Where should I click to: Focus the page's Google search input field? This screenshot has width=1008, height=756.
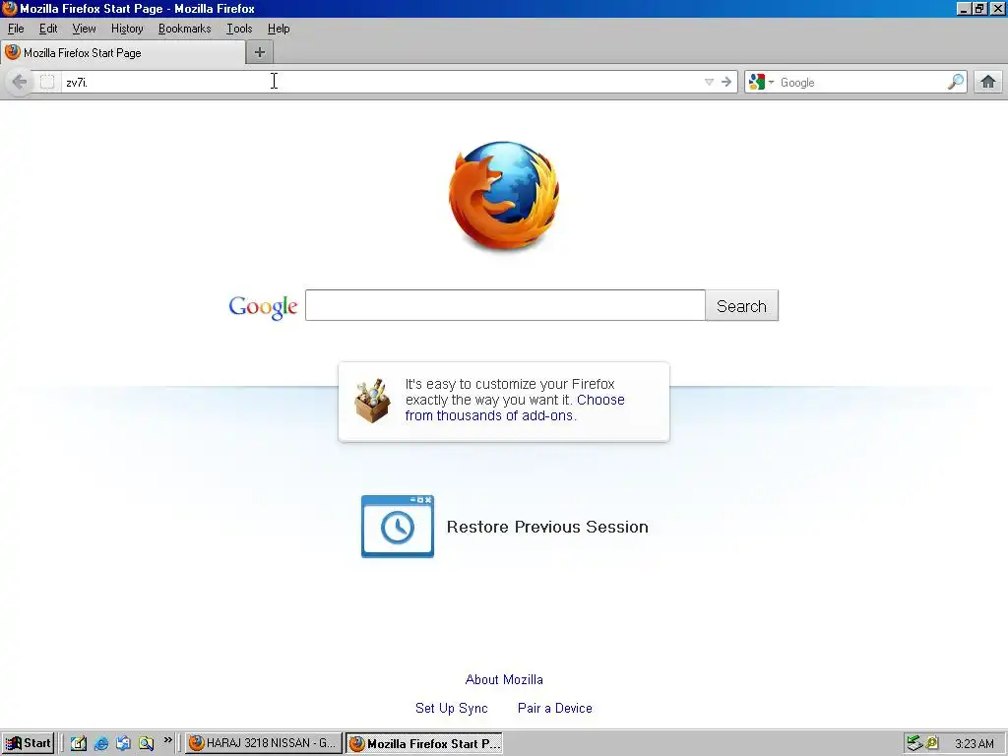click(x=505, y=305)
